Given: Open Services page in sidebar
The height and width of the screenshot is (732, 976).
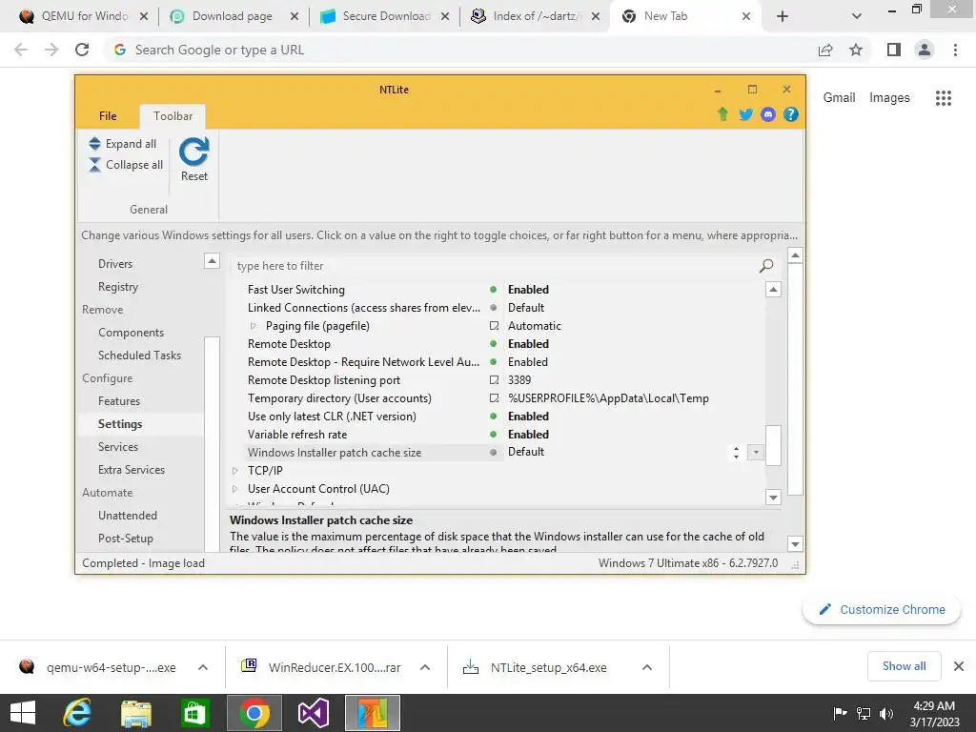Looking at the screenshot, I should [118, 447].
